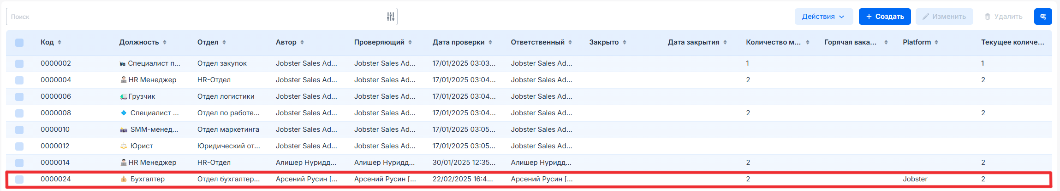Click Отдел закупок department cell
The height and width of the screenshot is (191, 1060).
click(222, 63)
